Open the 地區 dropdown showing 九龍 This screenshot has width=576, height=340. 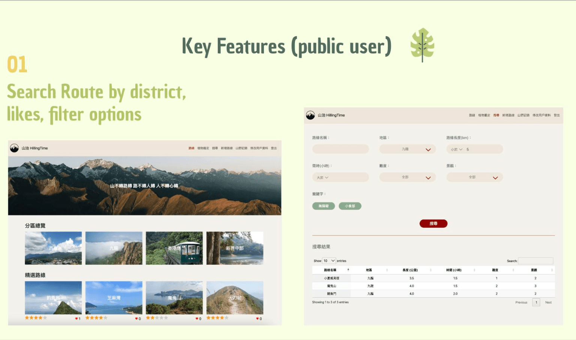[407, 149]
